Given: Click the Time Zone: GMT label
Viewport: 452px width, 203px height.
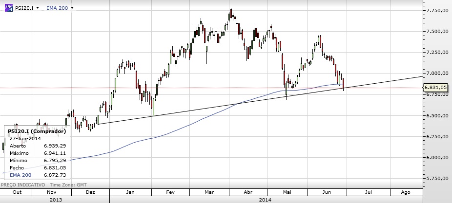Looking at the screenshot, I should point(68,185).
